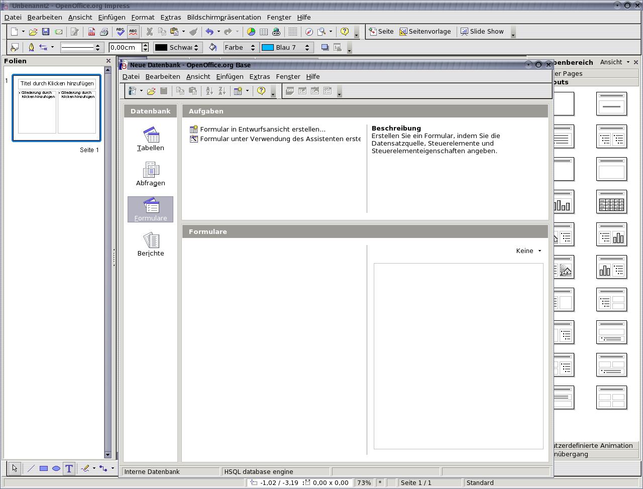Click the Base new database document icon
The height and width of the screenshot is (489, 643).
tap(133, 91)
